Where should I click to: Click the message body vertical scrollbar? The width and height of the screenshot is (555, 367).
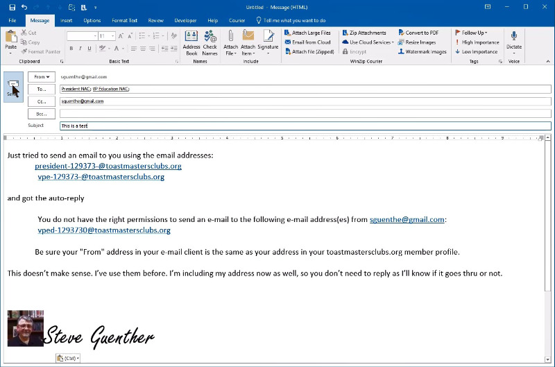[x=547, y=216]
